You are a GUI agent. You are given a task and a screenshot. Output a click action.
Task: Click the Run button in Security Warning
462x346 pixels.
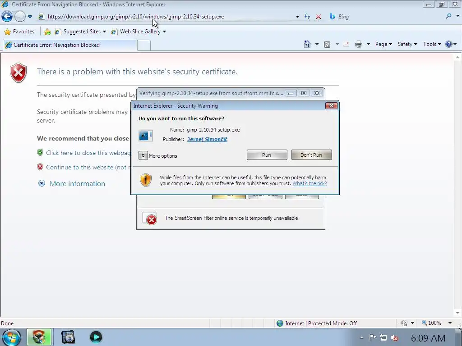pyautogui.click(x=267, y=155)
